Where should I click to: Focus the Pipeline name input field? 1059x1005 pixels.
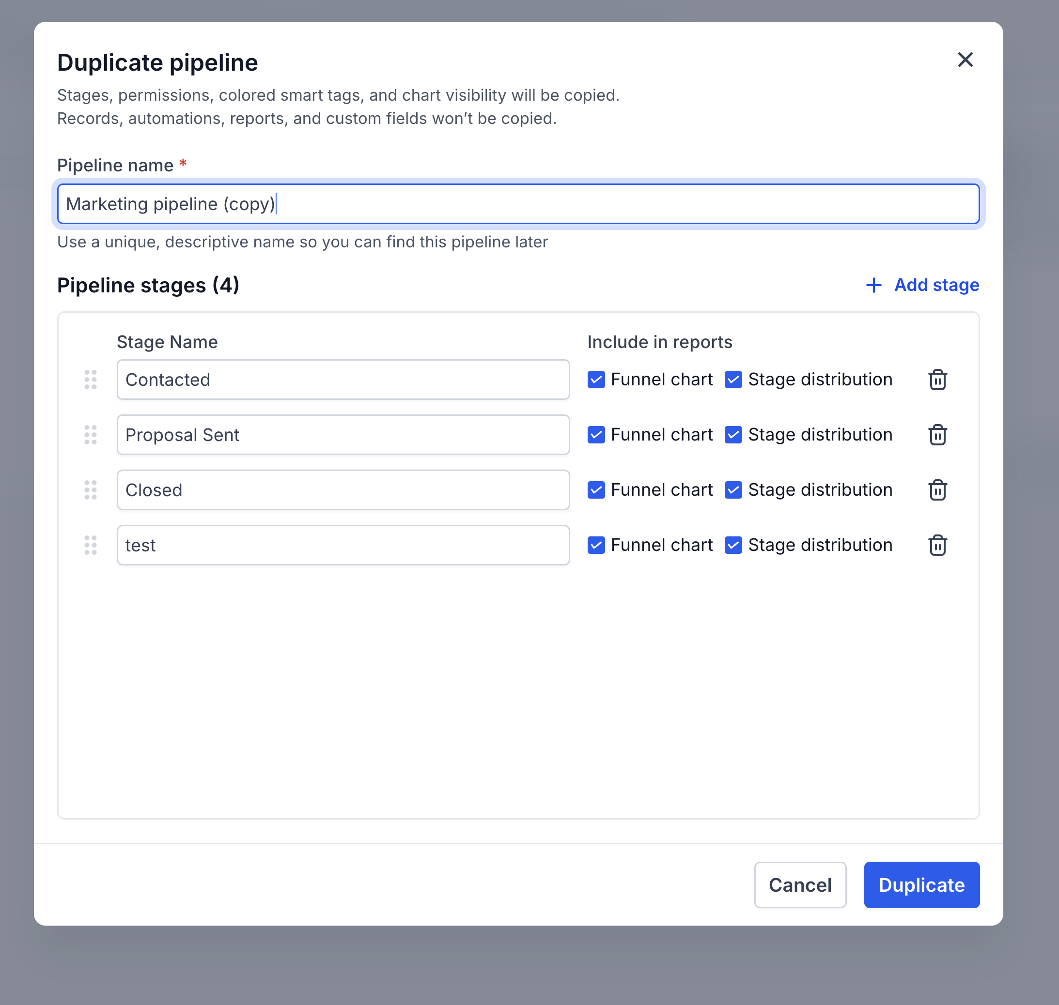click(518, 204)
